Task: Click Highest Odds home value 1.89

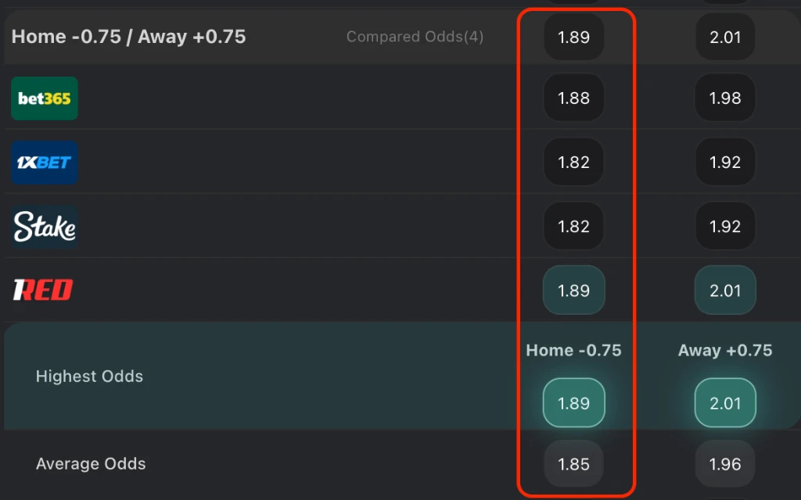Action: pos(573,403)
